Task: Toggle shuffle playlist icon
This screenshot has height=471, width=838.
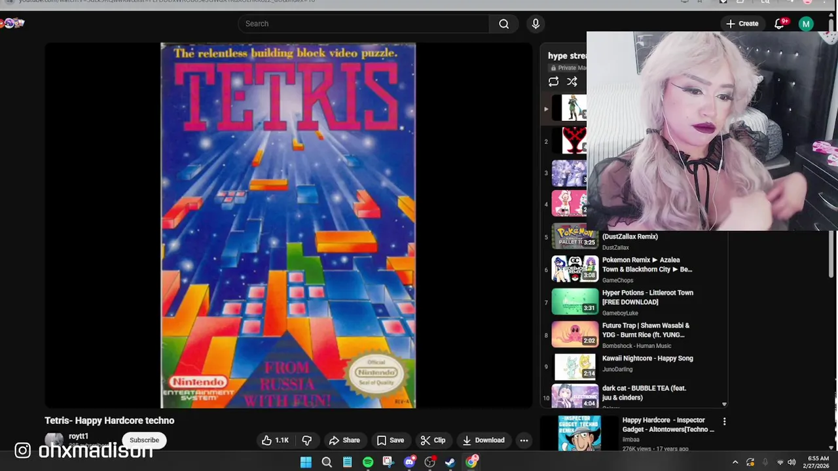Action: pos(572,82)
